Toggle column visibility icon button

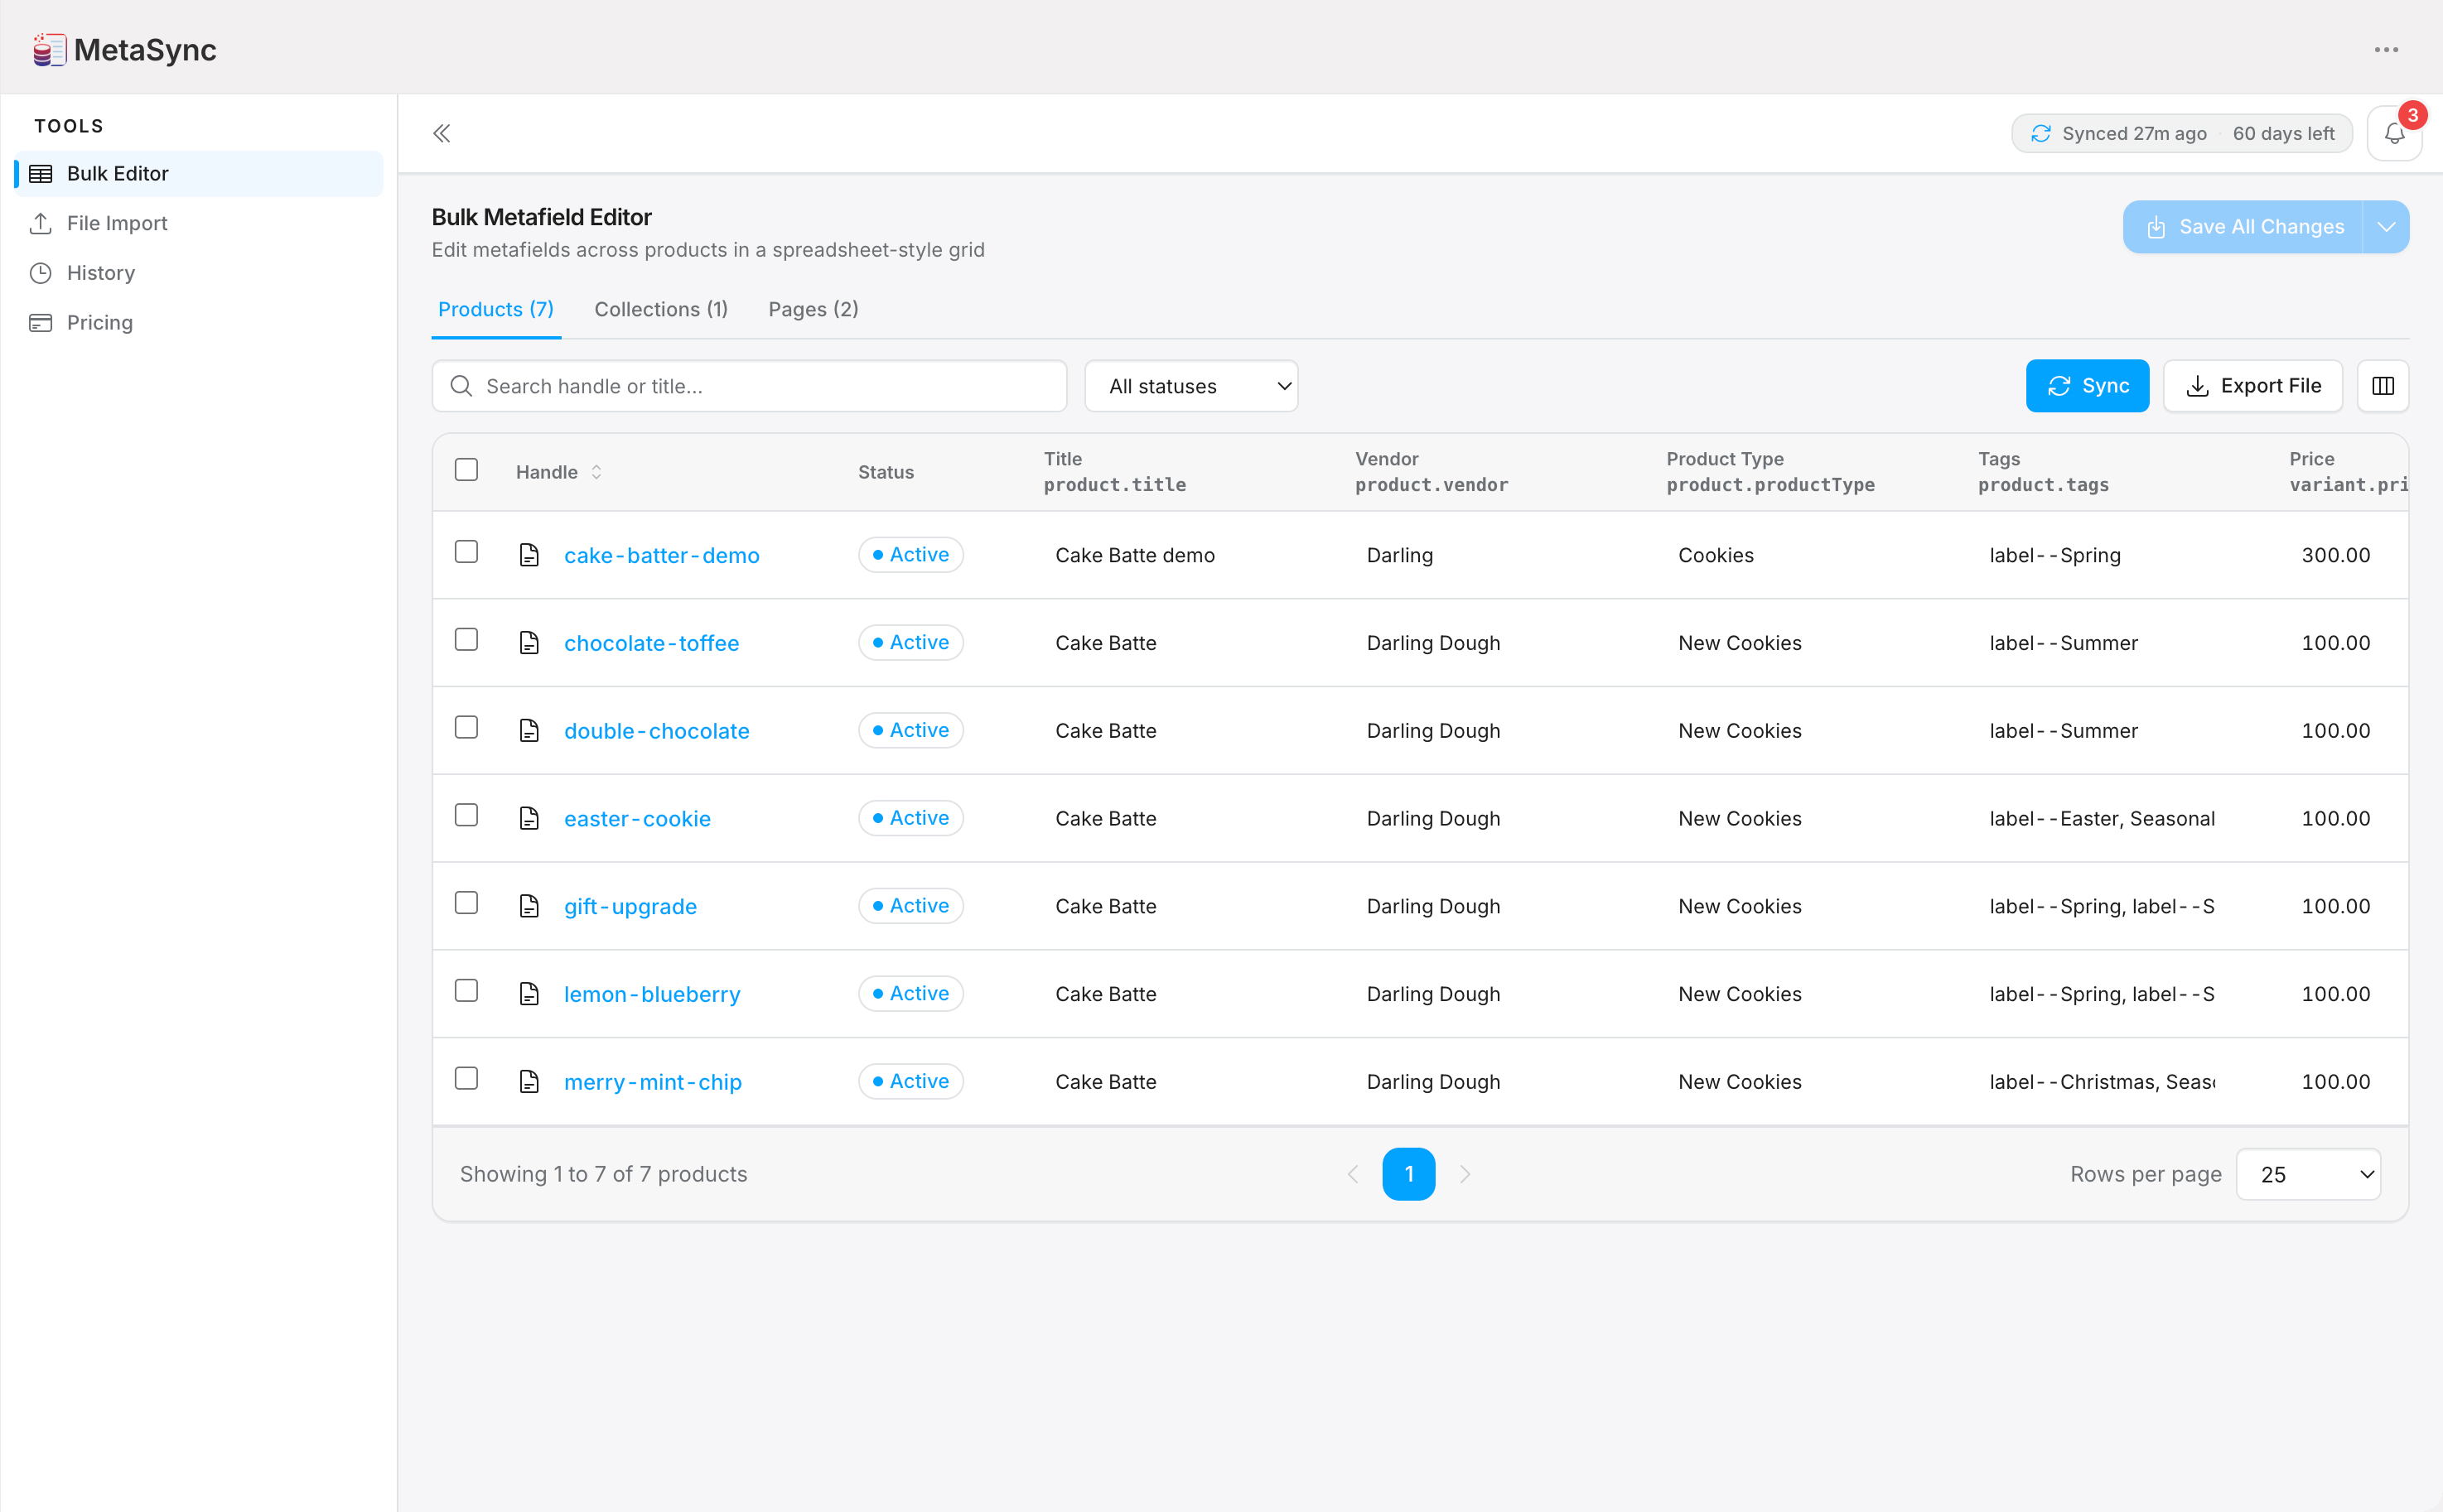(x=2382, y=386)
